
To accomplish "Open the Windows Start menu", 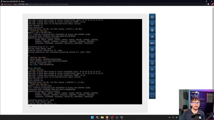I will pos(92,117).
